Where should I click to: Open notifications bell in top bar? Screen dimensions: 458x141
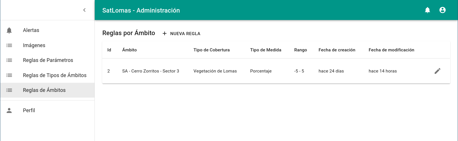coord(427,10)
